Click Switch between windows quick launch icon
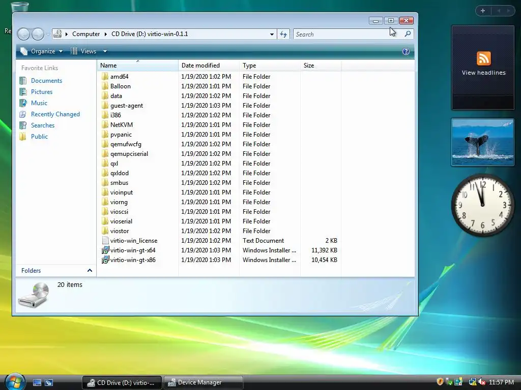The image size is (521, 390). click(x=49, y=383)
